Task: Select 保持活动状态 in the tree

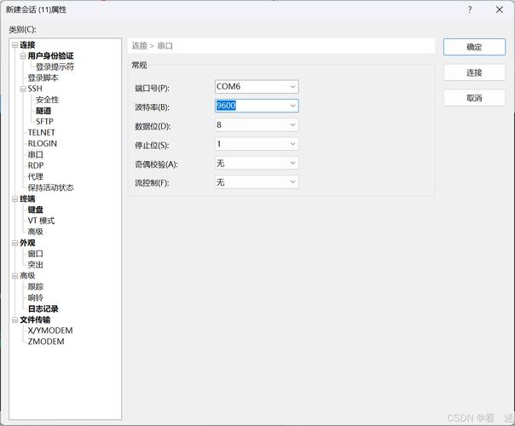Action: (50, 187)
